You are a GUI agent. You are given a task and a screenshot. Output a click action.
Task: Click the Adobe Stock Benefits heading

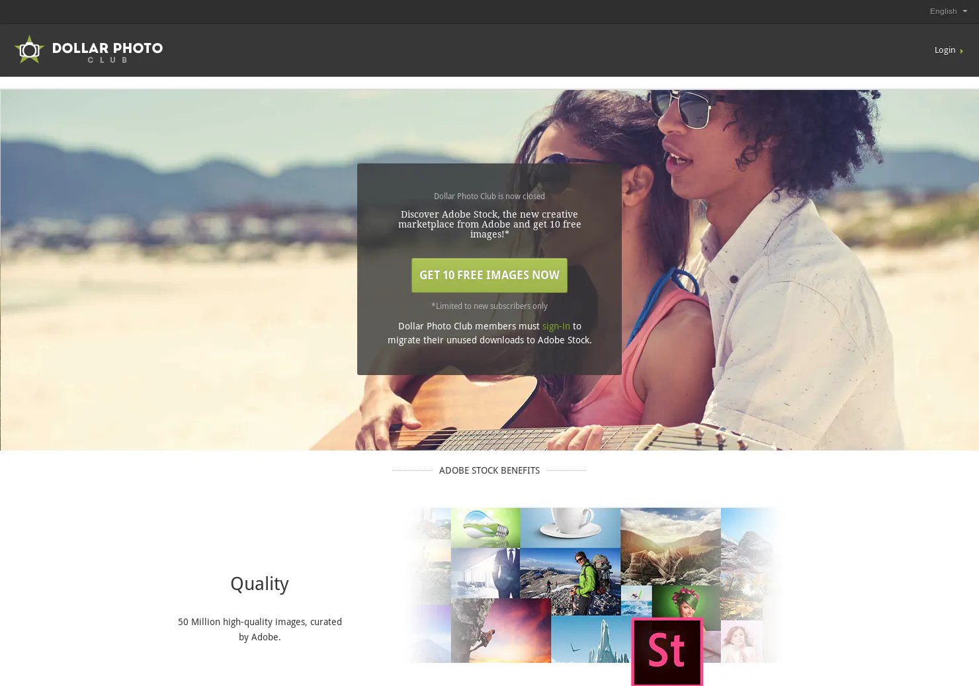click(489, 470)
